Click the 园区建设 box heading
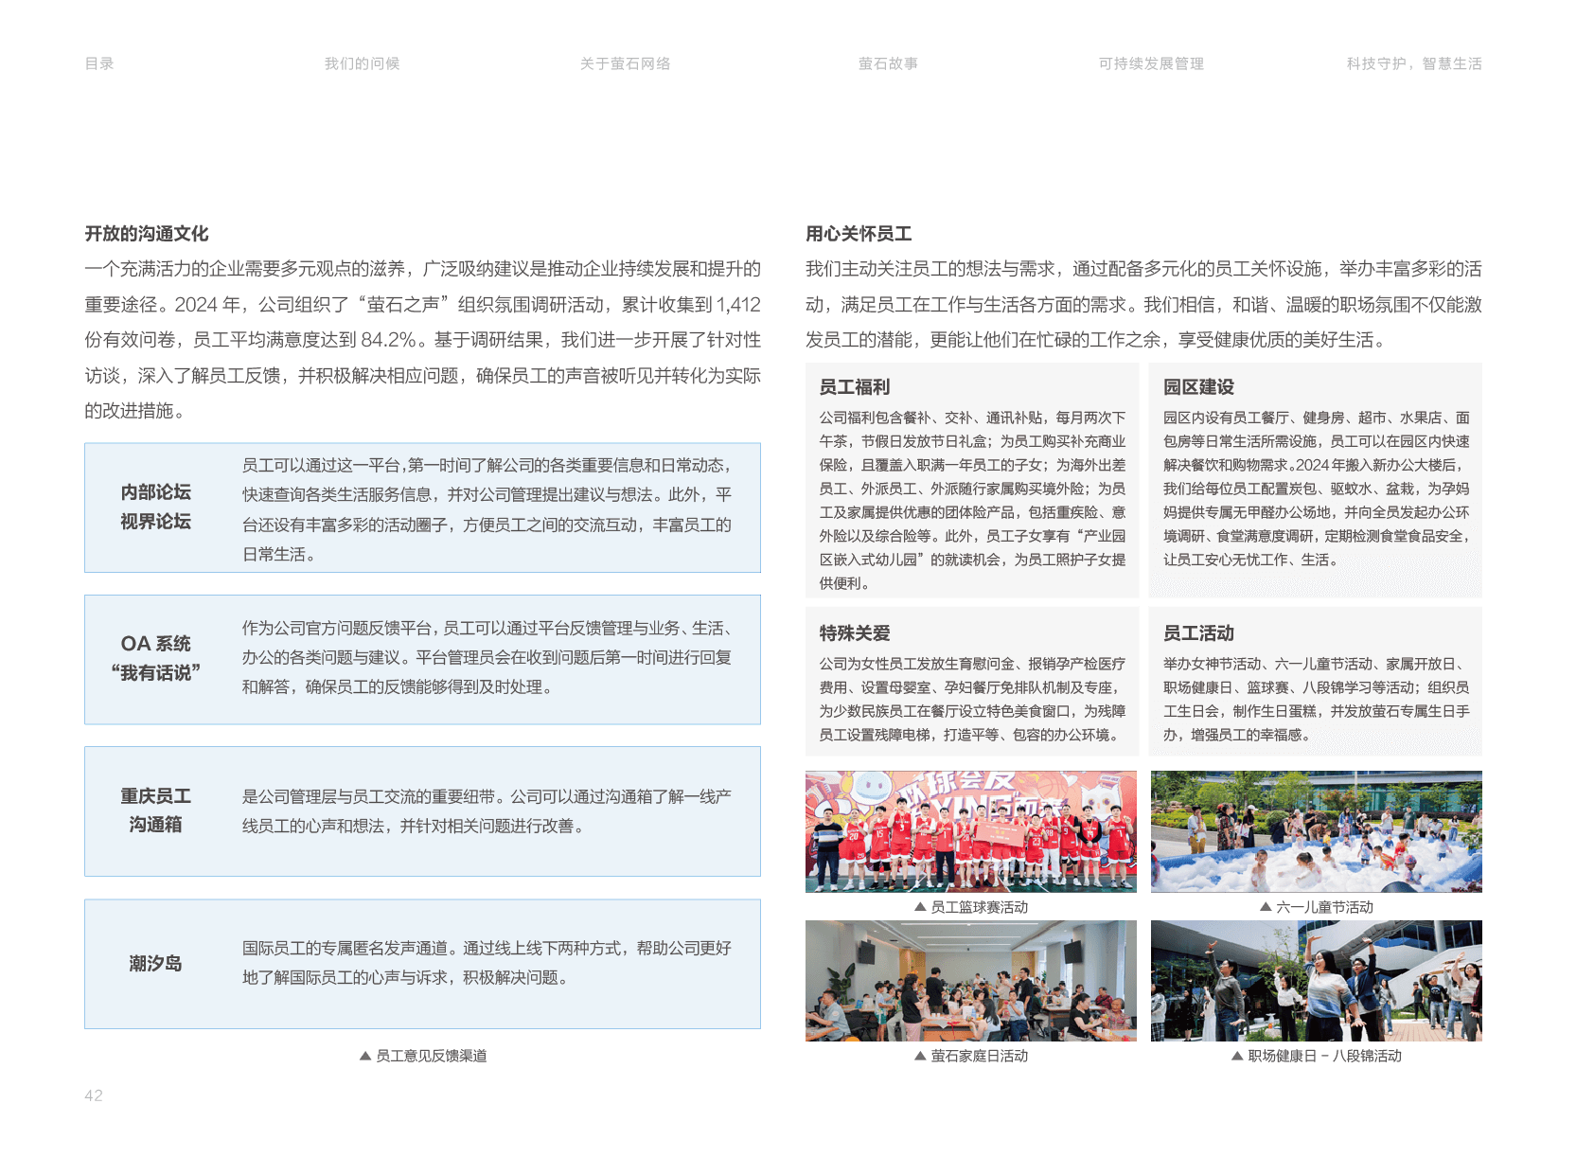 point(1198,387)
